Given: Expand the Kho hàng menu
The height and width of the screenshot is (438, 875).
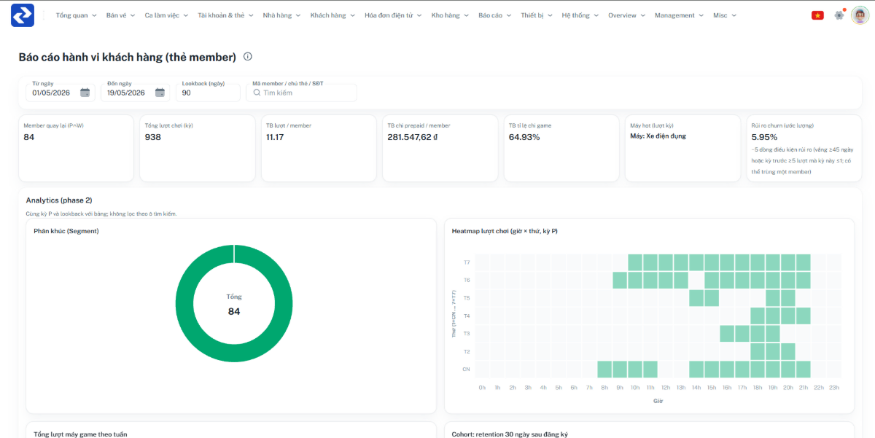Looking at the screenshot, I should (x=451, y=15).
